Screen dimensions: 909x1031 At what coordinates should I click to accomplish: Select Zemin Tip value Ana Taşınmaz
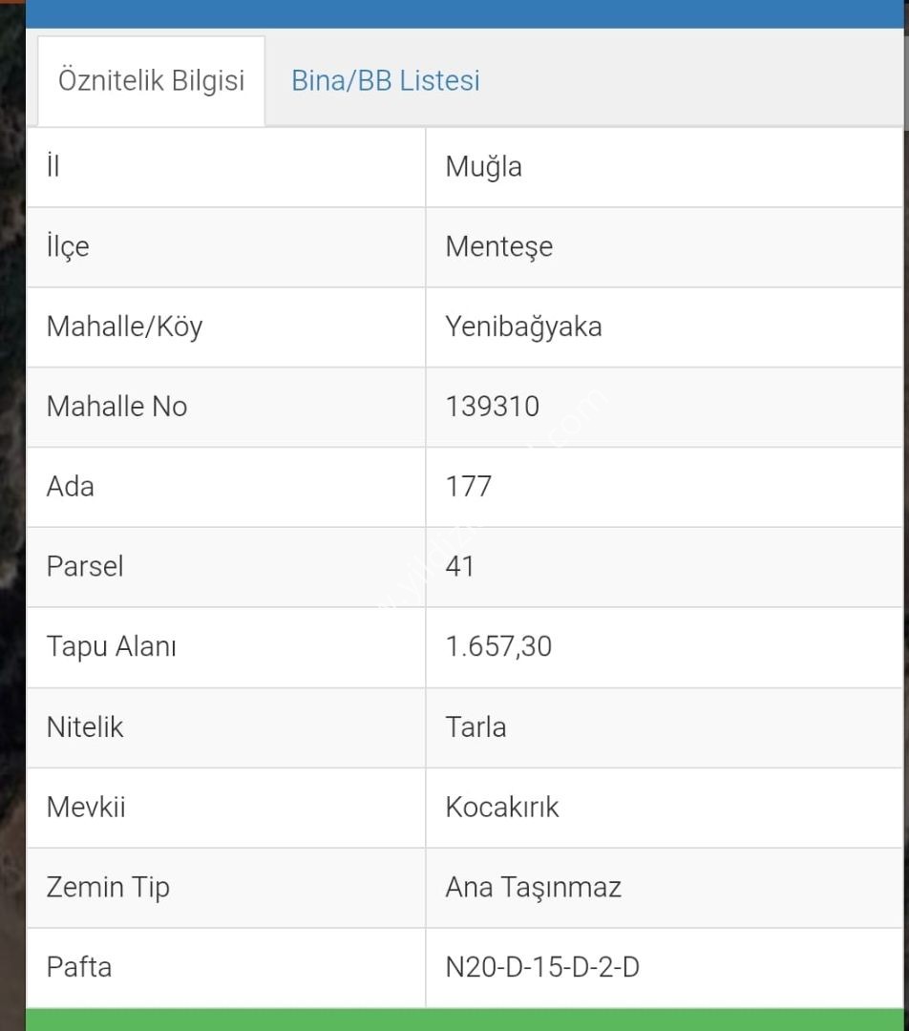533,888
